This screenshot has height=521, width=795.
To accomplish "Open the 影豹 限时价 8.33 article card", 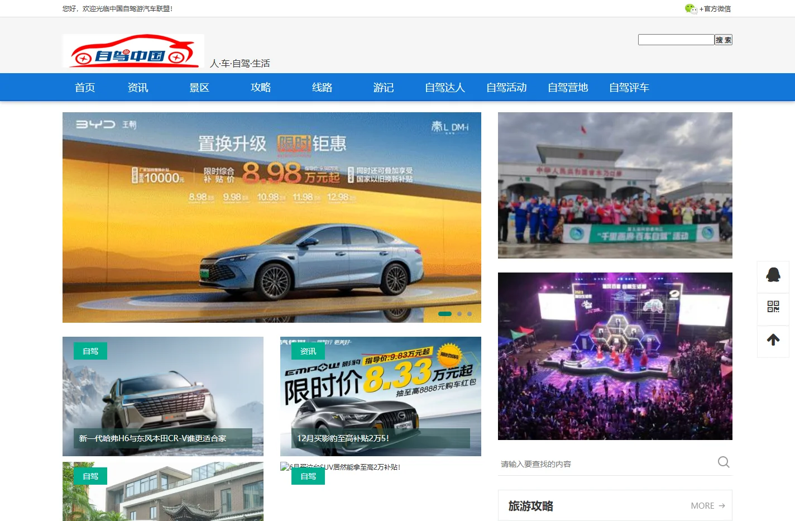I will point(381,396).
